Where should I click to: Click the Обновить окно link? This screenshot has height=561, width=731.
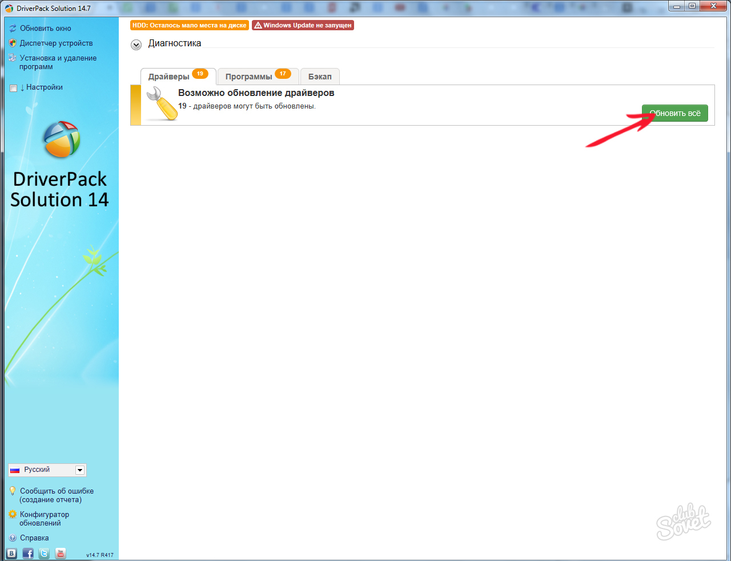tap(46, 28)
